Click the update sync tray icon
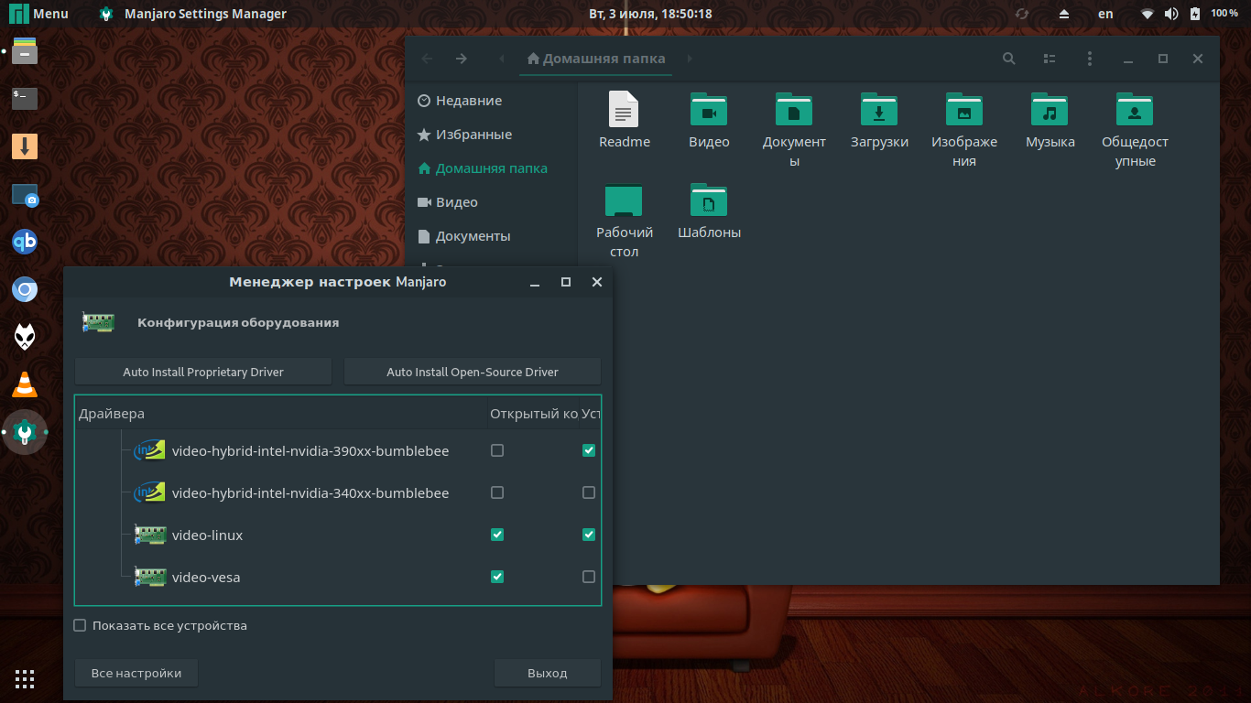This screenshot has height=703, width=1251. 1022,14
